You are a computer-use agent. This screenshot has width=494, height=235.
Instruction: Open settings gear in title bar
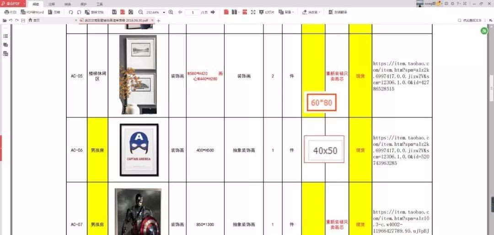click(452, 4)
